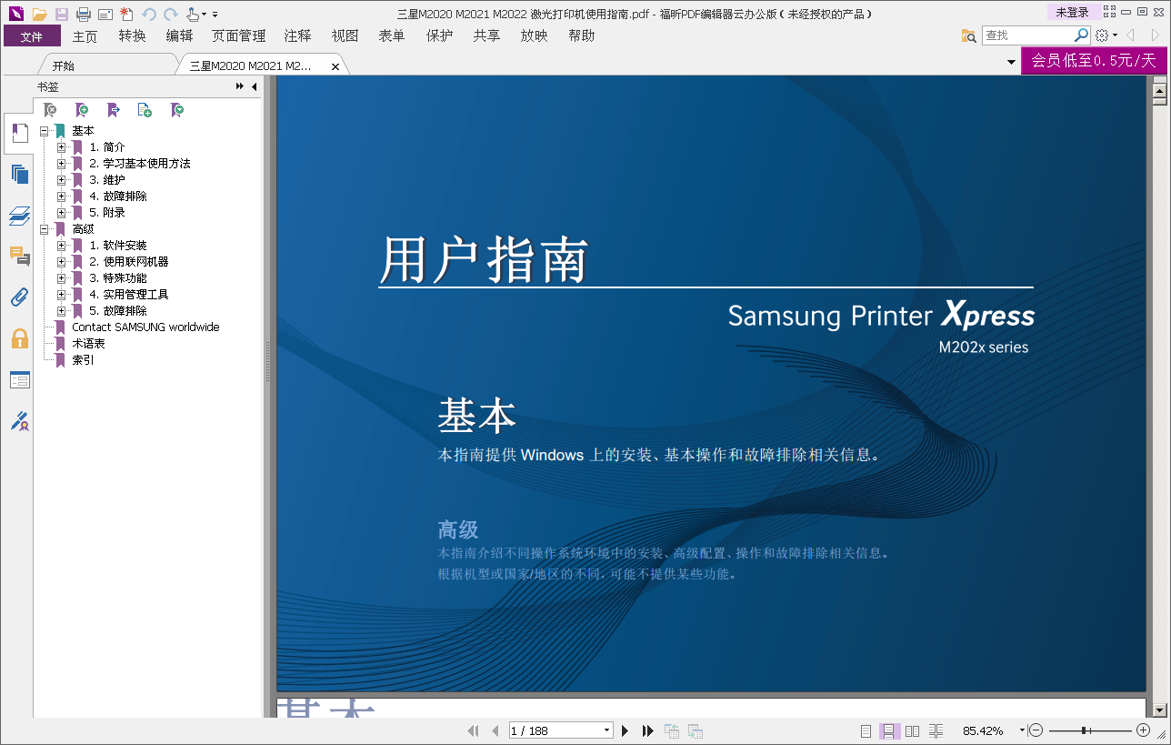The width and height of the screenshot is (1171, 745).
Task: Open the Comments sidebar panel
Action: click(19, 256)
